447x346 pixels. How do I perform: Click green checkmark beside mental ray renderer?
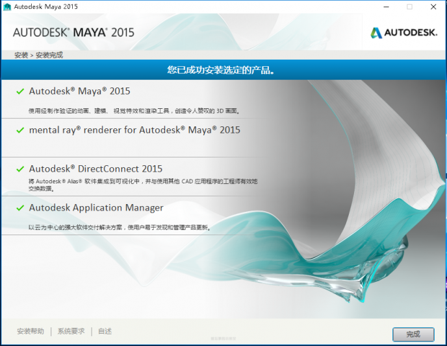pos(20,130)
